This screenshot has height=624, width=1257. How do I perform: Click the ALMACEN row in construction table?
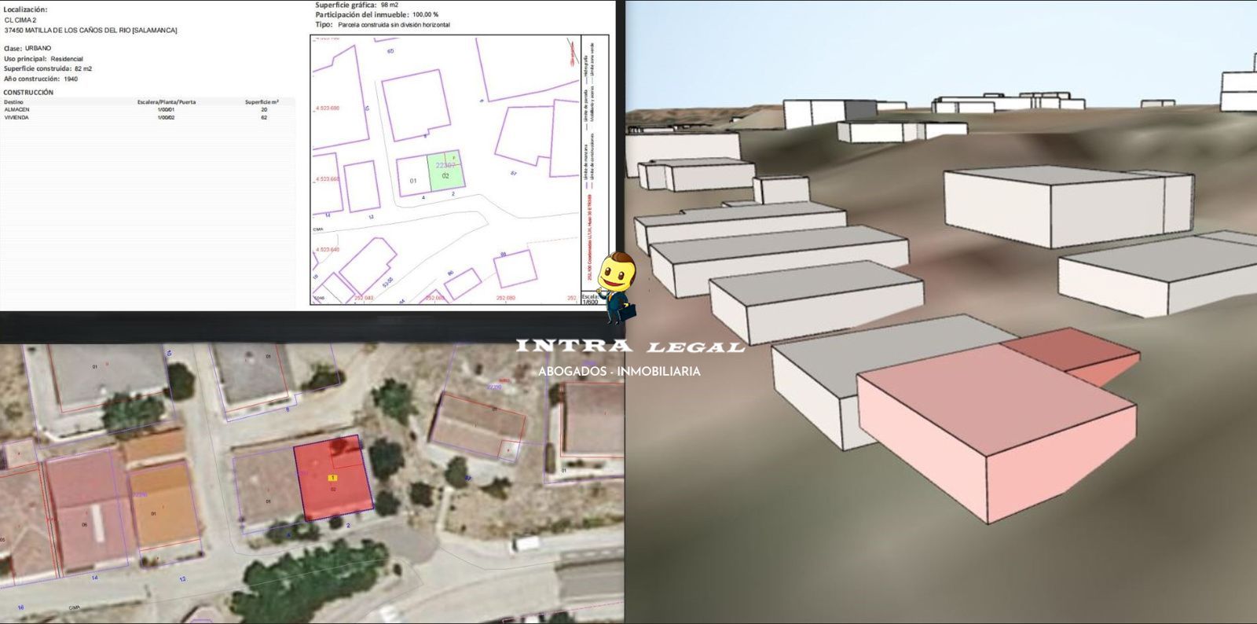[17, 110]
